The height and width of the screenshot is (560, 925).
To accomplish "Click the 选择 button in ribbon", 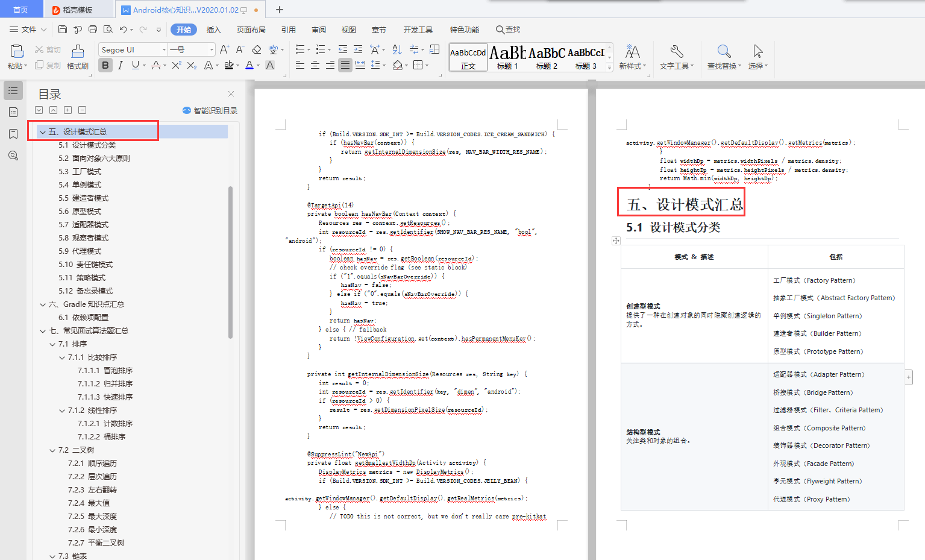I will pos(757,57).
